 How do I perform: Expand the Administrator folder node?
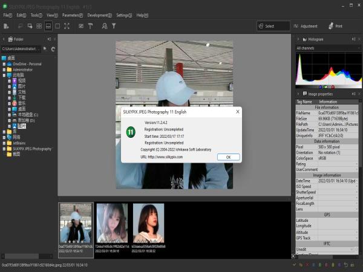(x=4, y=70)
